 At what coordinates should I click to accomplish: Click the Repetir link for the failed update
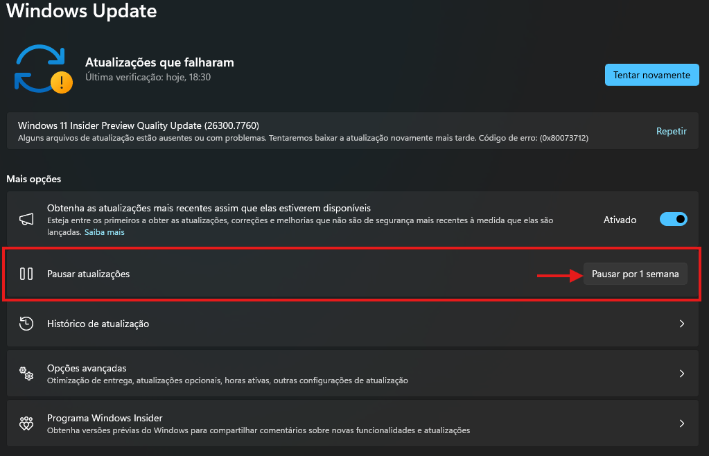click(670, 130)
